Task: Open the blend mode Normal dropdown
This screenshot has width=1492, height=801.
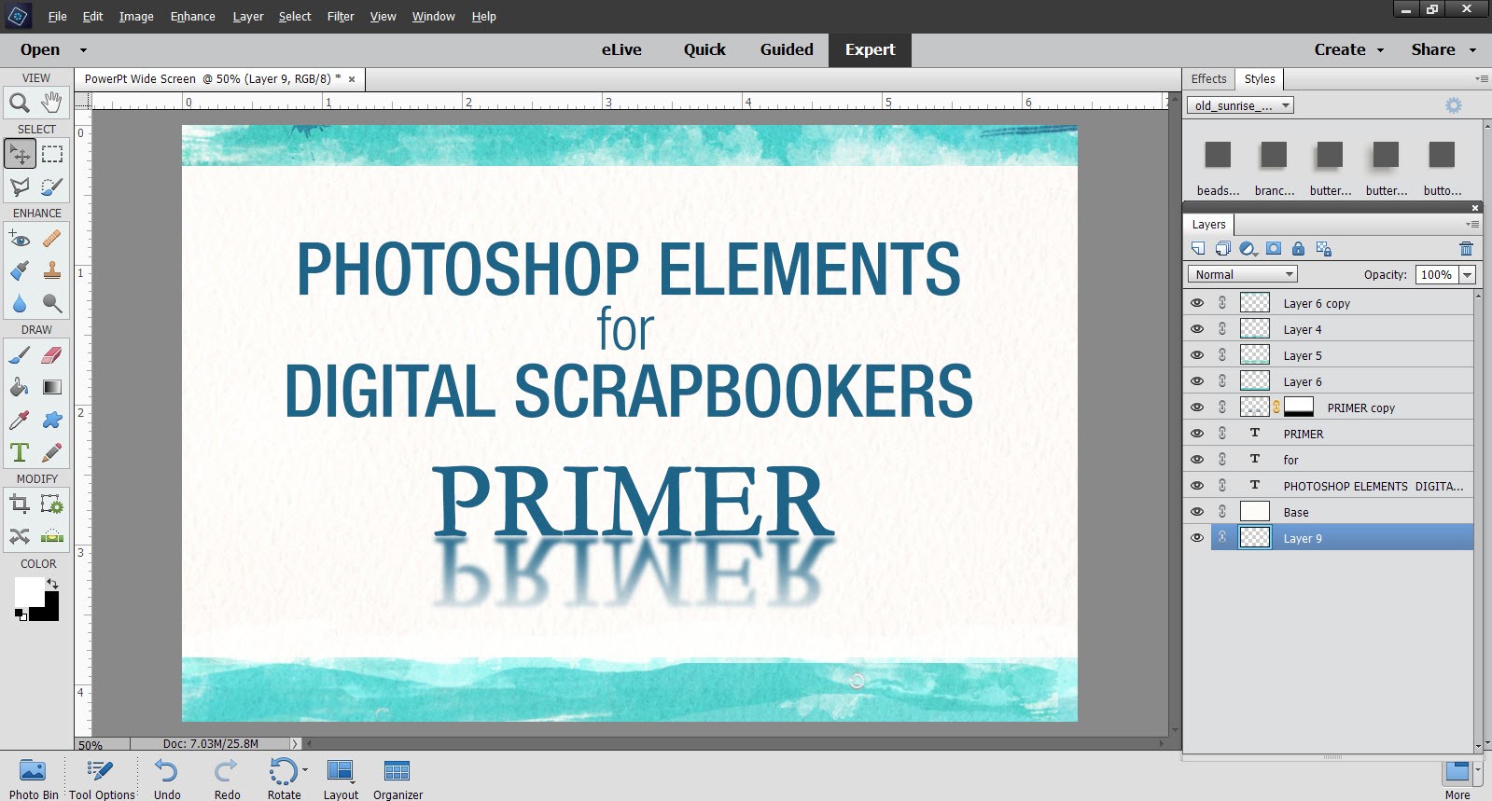Action: coord(1242,274)
